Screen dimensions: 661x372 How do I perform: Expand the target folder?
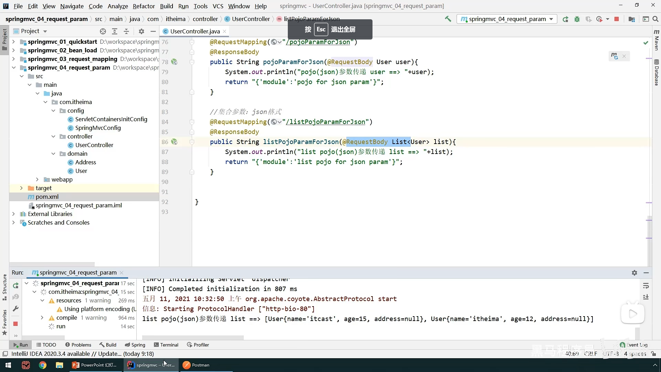tap(21, 188)
